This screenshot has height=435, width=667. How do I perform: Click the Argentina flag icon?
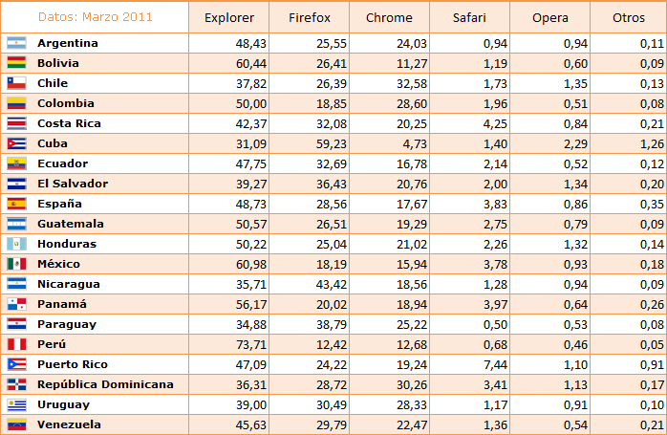click(16, 43)
